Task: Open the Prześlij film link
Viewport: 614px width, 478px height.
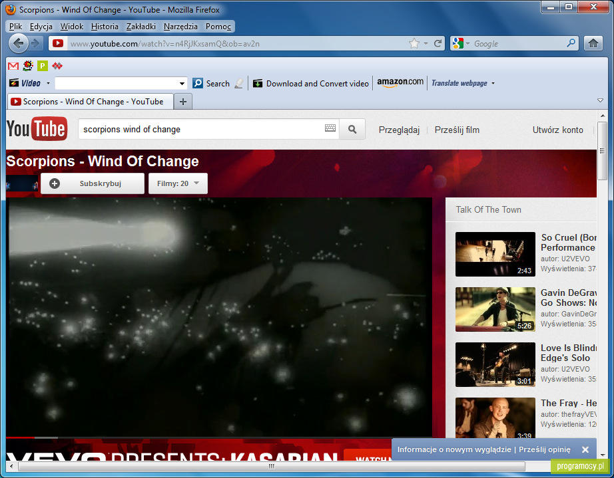Action: pos(457,130)
